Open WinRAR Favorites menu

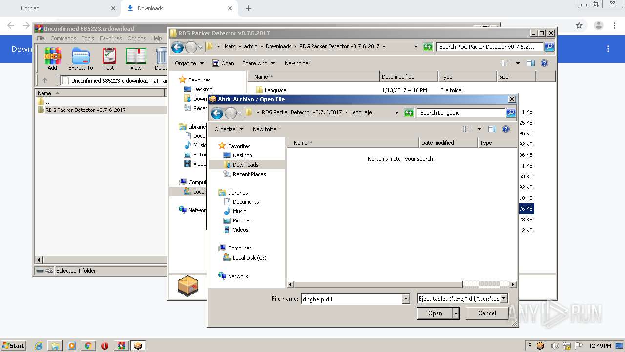(x=111, y=38)
